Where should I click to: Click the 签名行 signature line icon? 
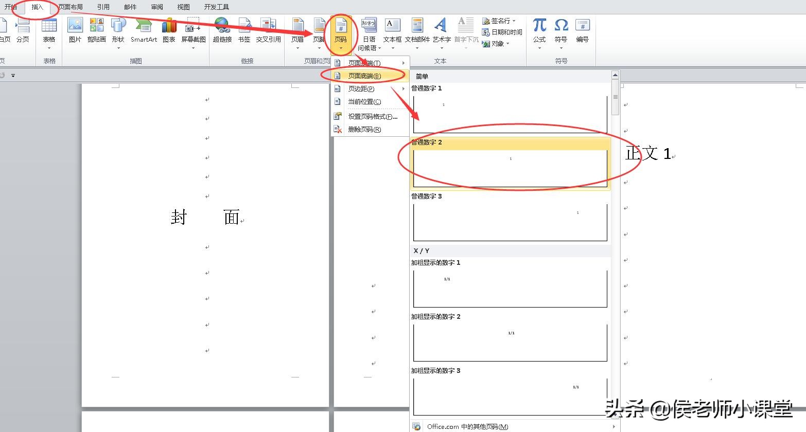(x=486, y=21)
